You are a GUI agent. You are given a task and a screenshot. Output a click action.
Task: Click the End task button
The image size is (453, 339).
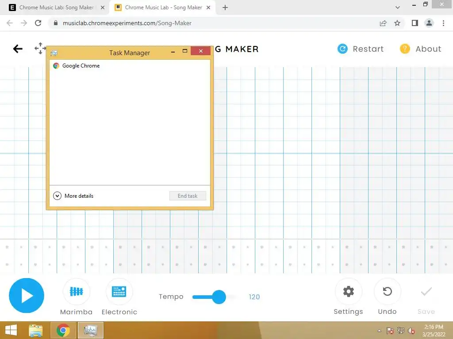[x=188, y=196]
